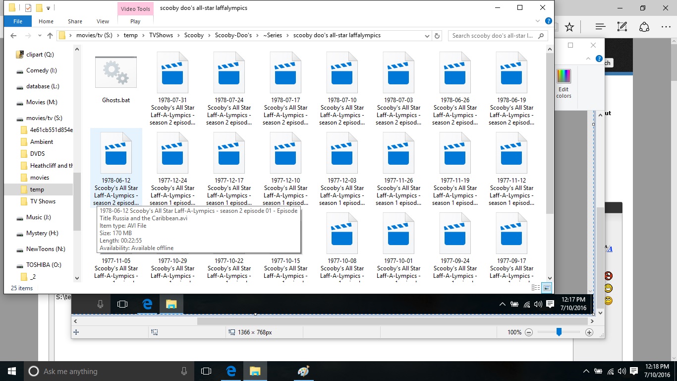The image size is (677, 381).
Task: Add to favorites with Edge's star icon
Action: pyautogui.click(x=569, y=27)
